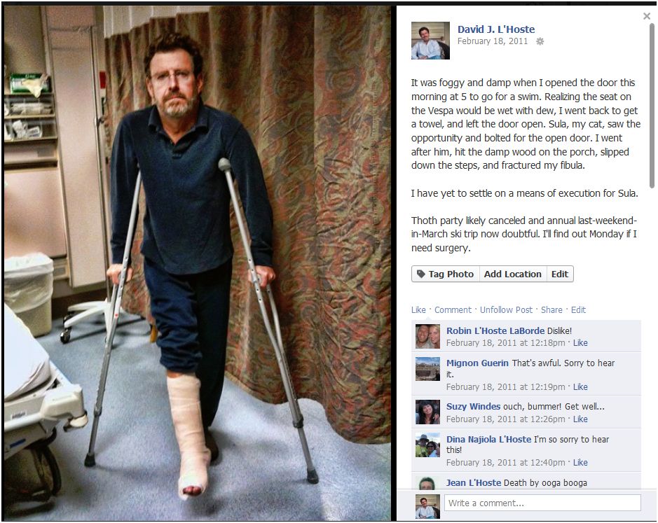658x523 pixels.
Task: Click in the Write a comment field
Action: point(542,503)
